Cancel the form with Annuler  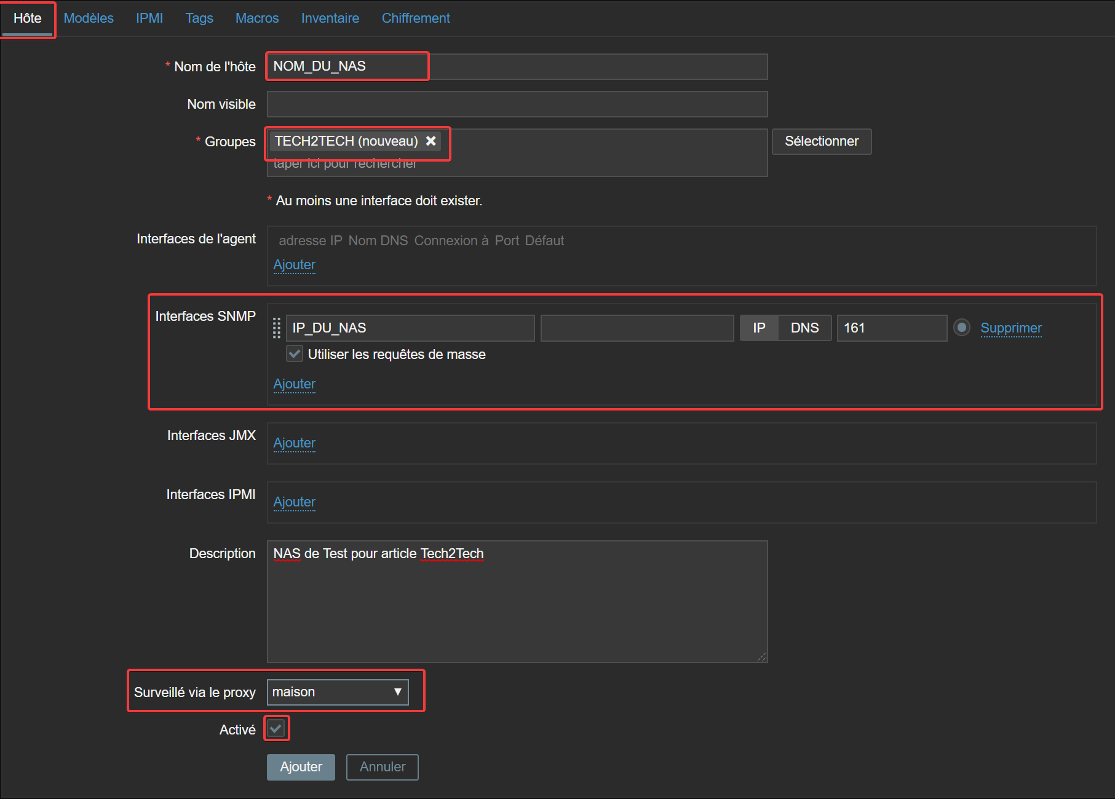(x=382, y=767)
